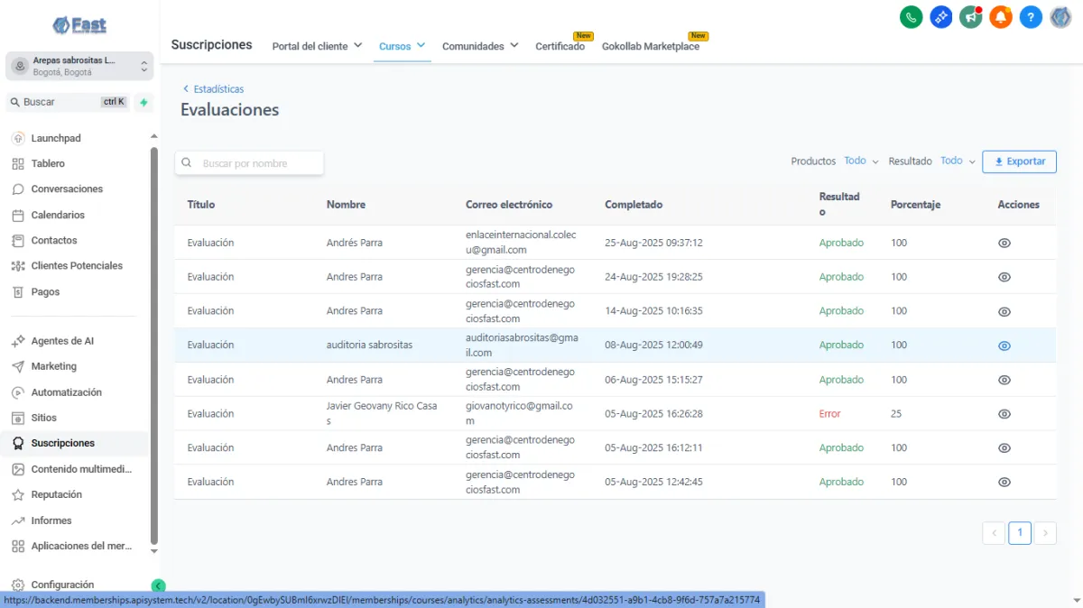This screenshot has height=608, width=1083.
Task: Click the Marketing paper-plane icon
Action: coord(18,366)
